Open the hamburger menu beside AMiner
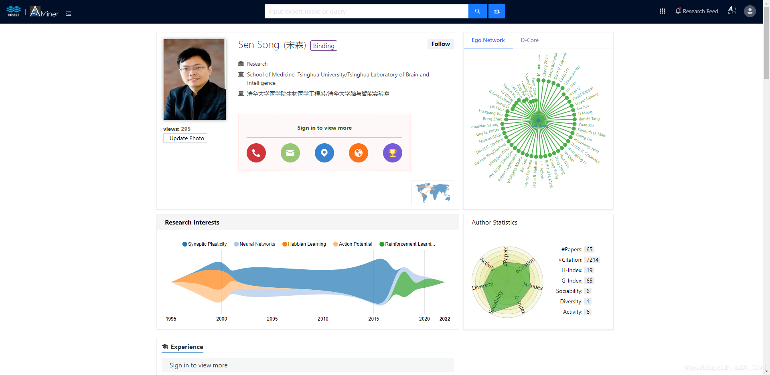The image size is (770, 375). coord(69,14)
